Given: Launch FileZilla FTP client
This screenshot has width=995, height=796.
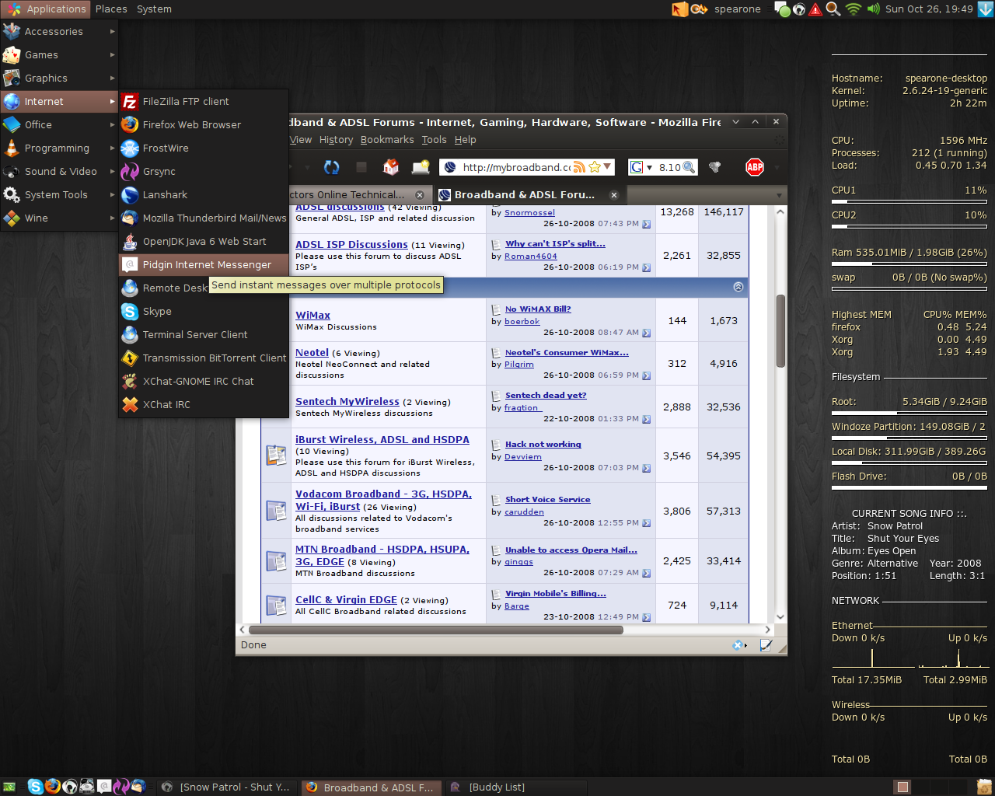Looking at the screenshot, I should pos(185,102).
